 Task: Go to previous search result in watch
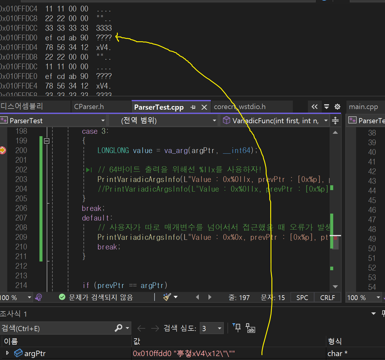(141, 328)
